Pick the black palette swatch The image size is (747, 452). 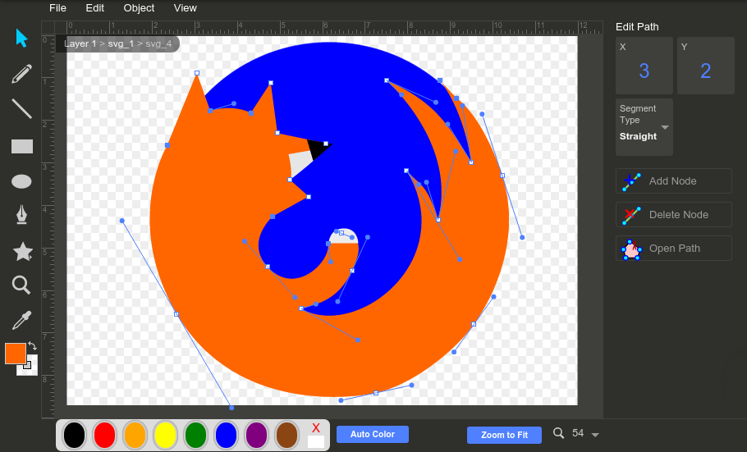pos(75,435)
